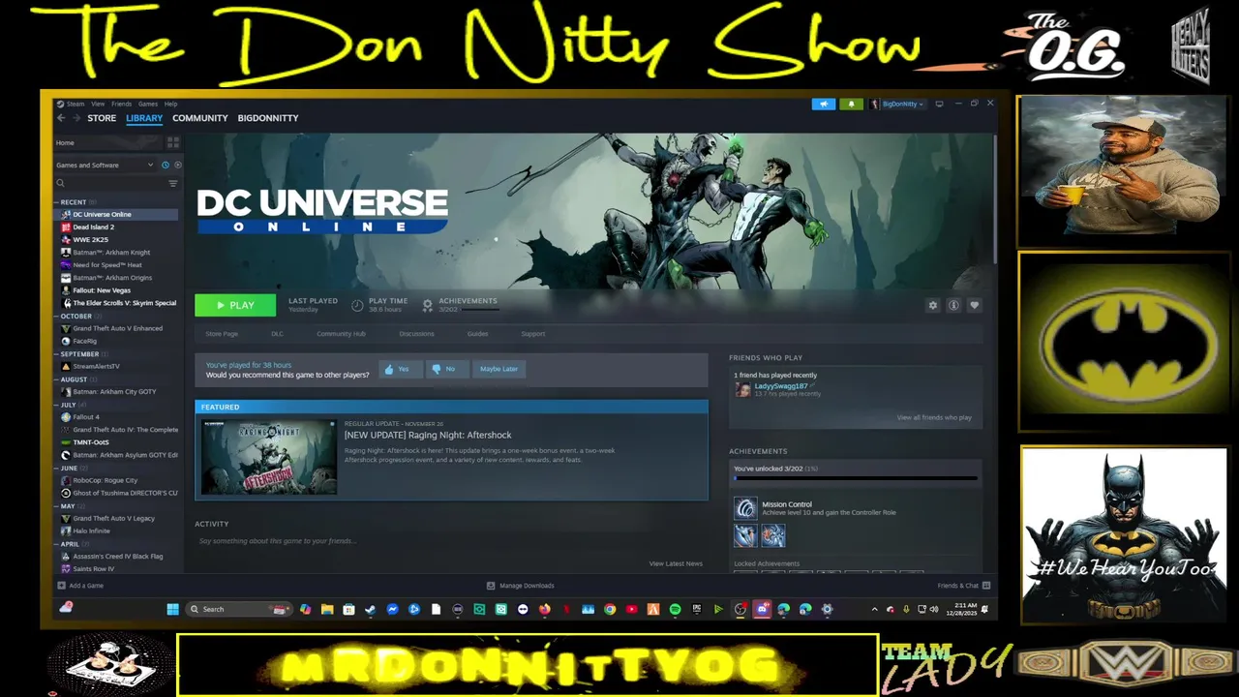Open the View menu
Image resolution: width=1239 pixels, height=697 pixels.
pyautogui.click(x=98, y=104)
